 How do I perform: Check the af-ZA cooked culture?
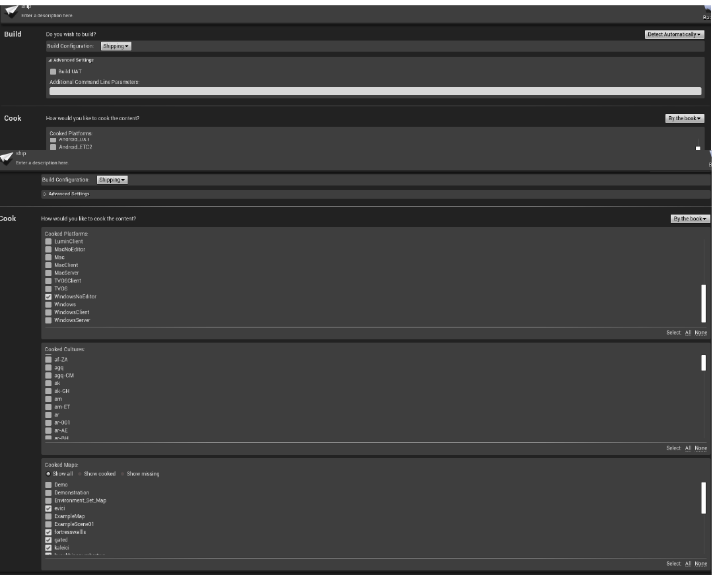click(x=48, y=359)
